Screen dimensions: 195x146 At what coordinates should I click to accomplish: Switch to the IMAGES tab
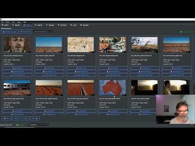(x=16, y=25)
